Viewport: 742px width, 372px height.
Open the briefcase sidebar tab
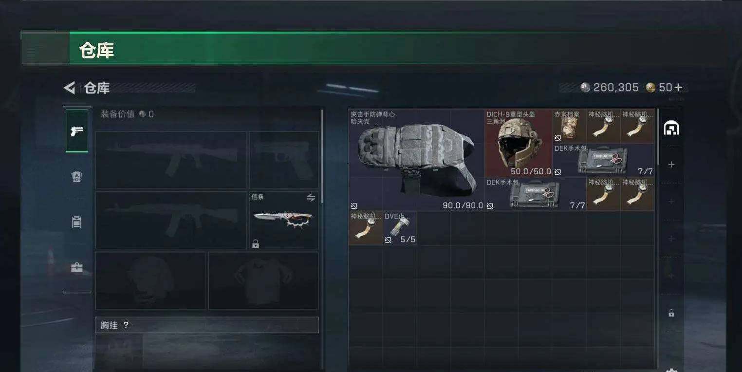point(77,268)
